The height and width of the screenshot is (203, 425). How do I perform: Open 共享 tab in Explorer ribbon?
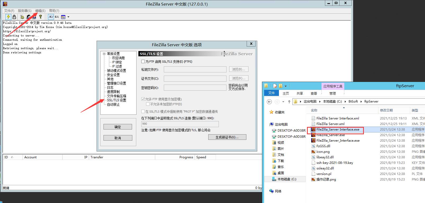(x=300, y=93)
